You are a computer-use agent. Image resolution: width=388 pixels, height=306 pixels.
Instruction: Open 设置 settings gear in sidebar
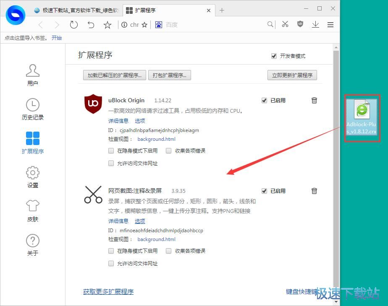click(33, 177)
